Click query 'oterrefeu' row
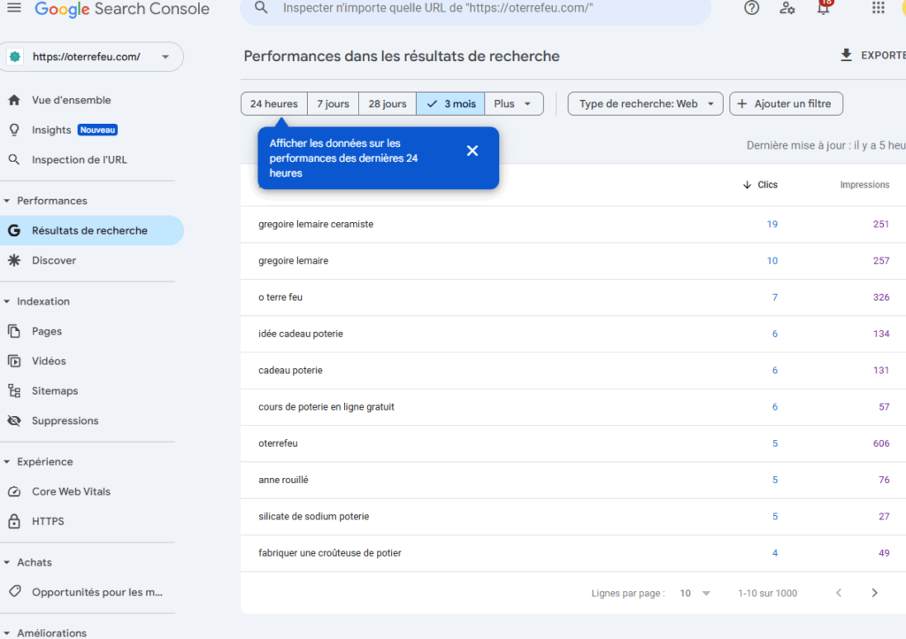906x639 pixels. (573, 443)
